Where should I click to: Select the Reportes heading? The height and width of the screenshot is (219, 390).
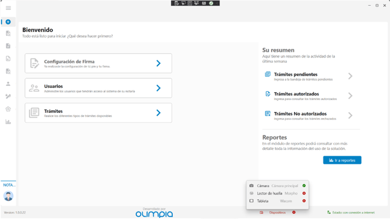click(x=275, y=137)
